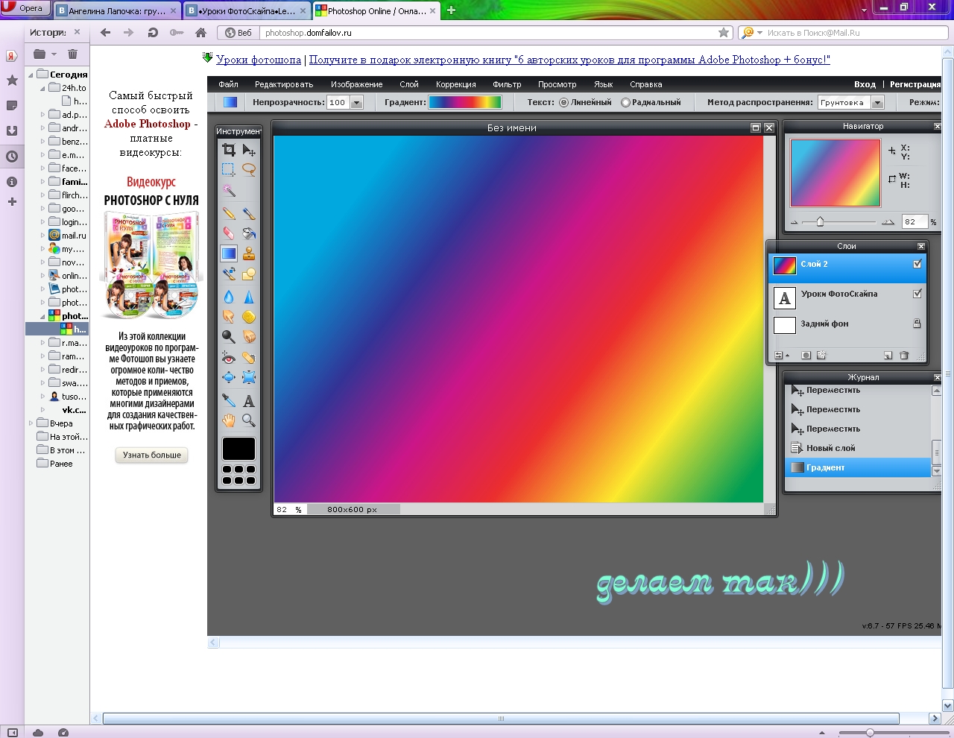Toggle visibility checkbox of Слой 2
Viewport: 954px width, 738px height.
coord(917,264)
